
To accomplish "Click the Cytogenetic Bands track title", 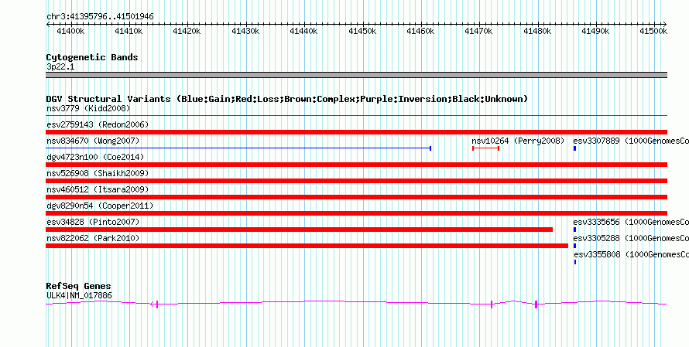I will coord(92,57).
